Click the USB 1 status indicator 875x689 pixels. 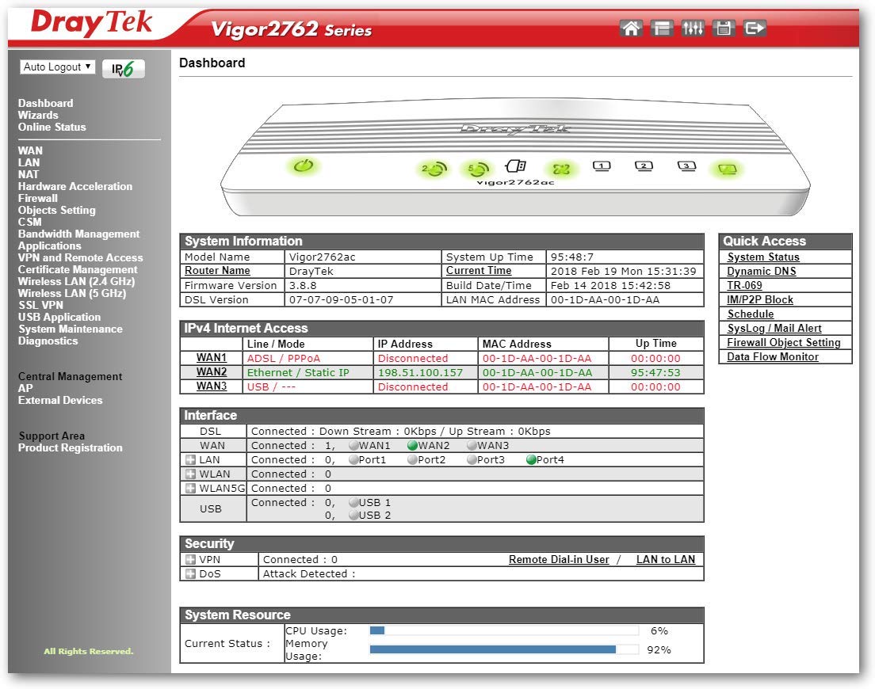[353, 502]
